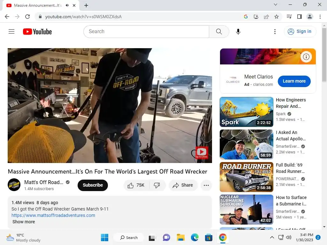Mute tab using speaker icon
Viewport: 327px width, 245px height.
click(67, 5)
